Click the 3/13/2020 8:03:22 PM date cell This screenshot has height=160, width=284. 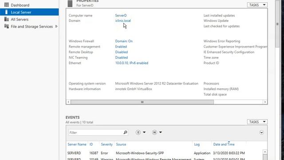[229, 153]
